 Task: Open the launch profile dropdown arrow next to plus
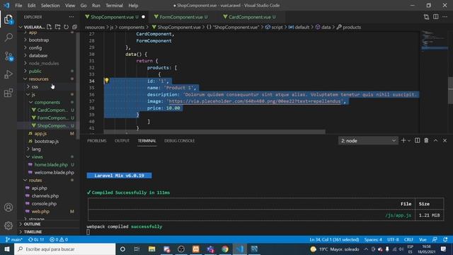(x=409, y=140)
